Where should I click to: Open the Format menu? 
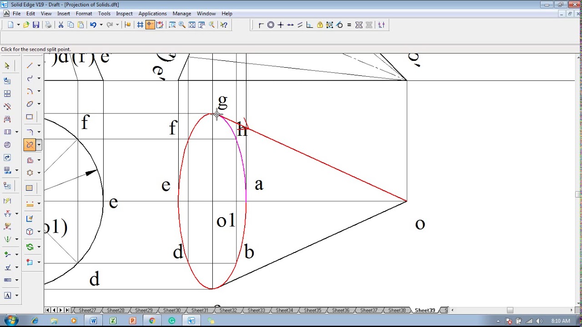pyautogui.click(x=84, y=14)
